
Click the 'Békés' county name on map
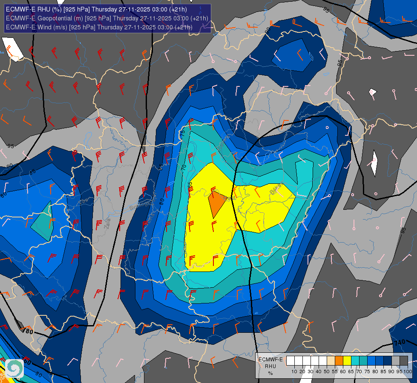(x=276, y=189)
